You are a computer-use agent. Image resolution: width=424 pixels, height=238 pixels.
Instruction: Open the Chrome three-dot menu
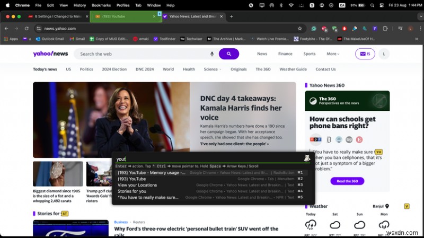[x=420, y=29]
